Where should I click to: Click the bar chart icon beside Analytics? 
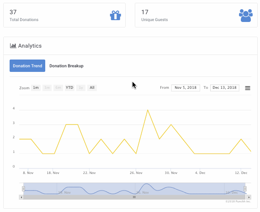[13, 45]
